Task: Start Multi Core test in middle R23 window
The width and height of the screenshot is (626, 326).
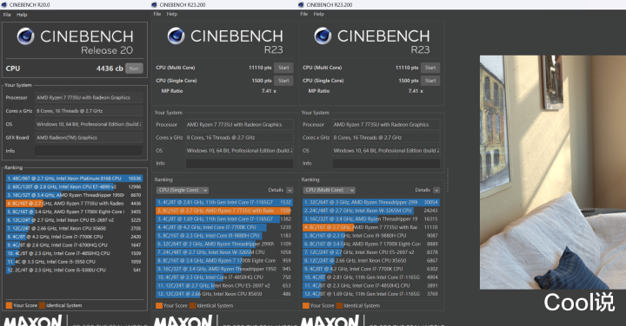Action: tap(283, 68)
